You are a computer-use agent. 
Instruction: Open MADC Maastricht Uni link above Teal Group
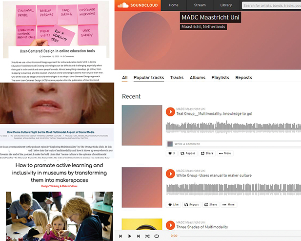[x=191, y=109]
